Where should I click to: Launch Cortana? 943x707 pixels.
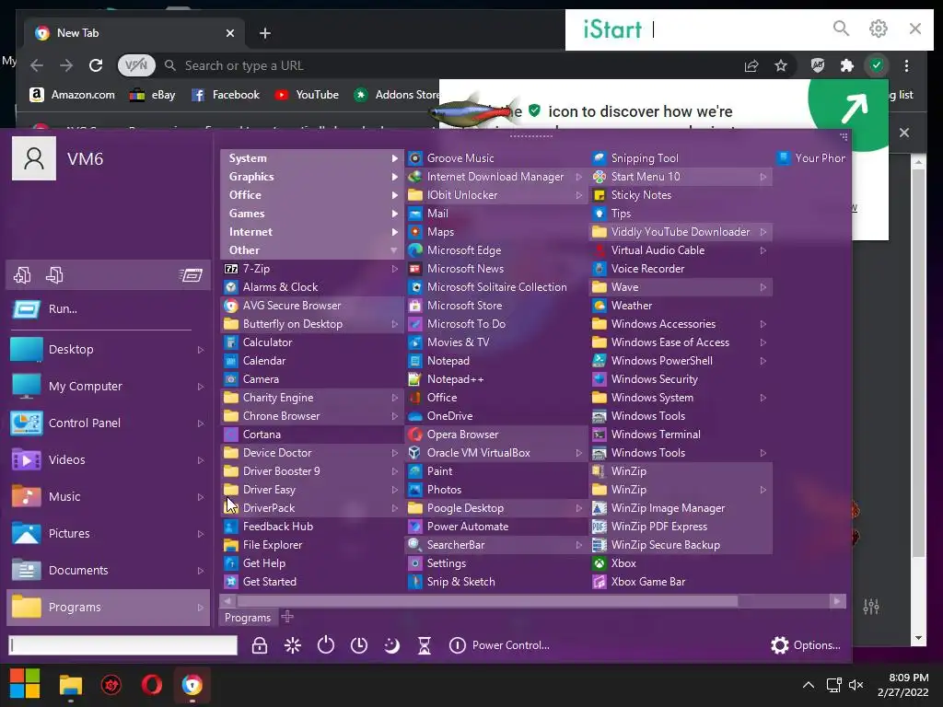pos(312,435)
